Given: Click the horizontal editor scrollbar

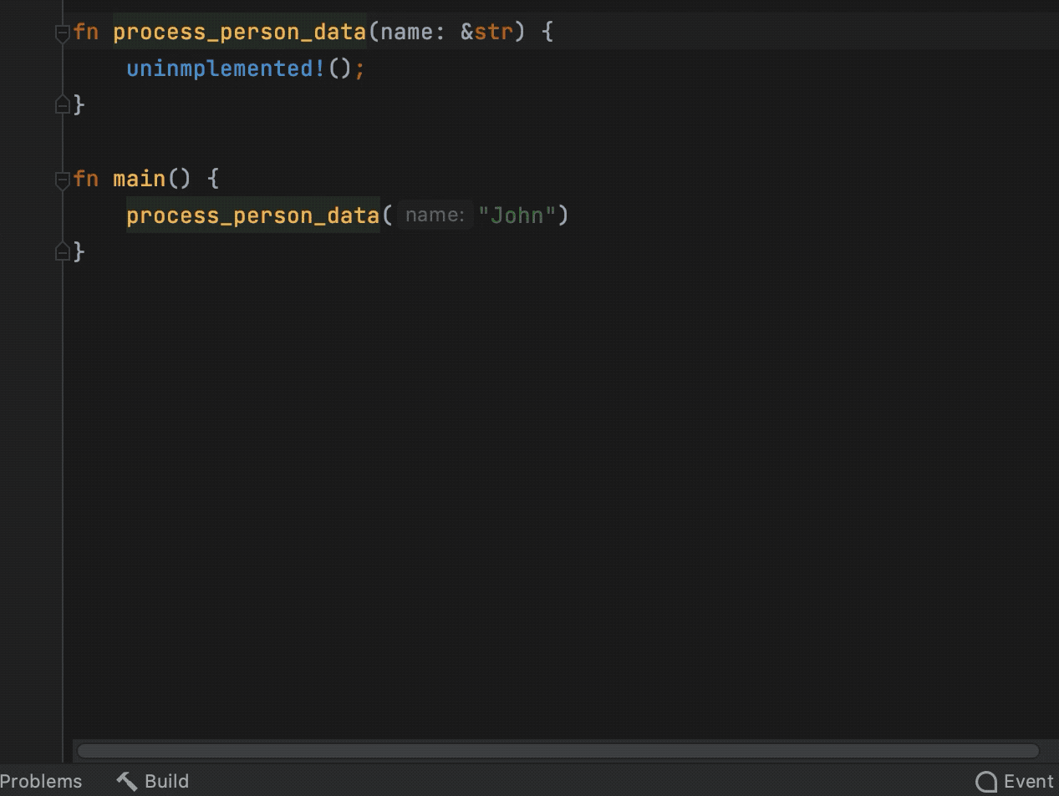Looking at the screenshot, I should coord(558,751).
